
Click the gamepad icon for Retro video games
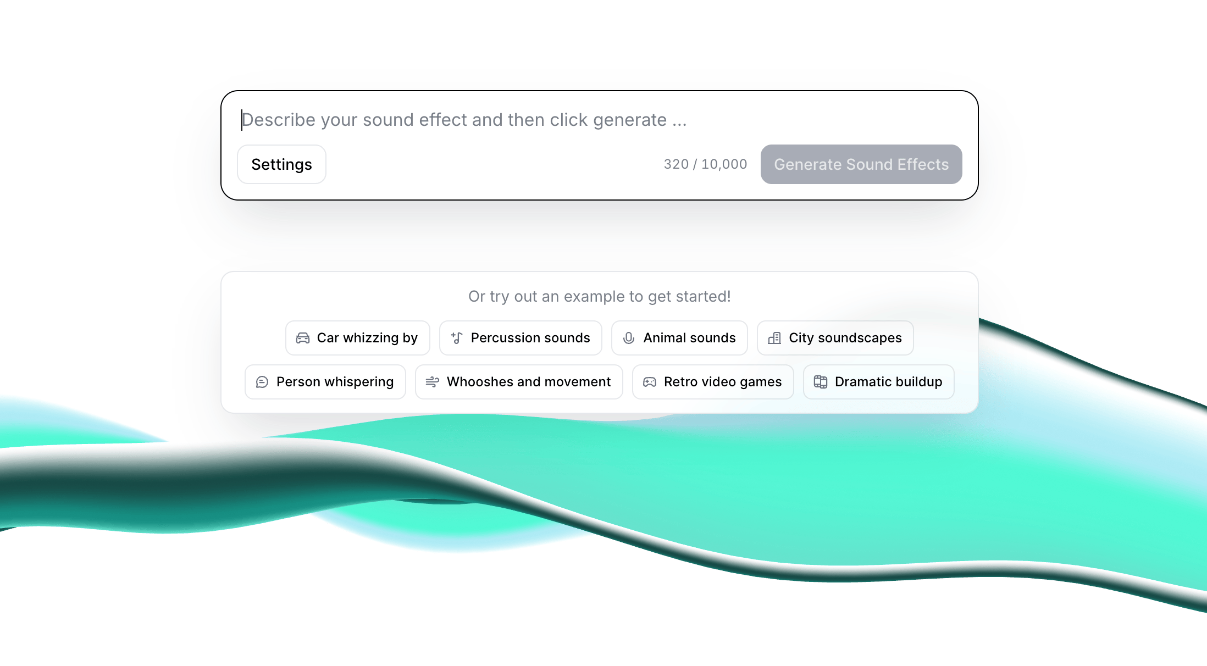pos(650,382)
